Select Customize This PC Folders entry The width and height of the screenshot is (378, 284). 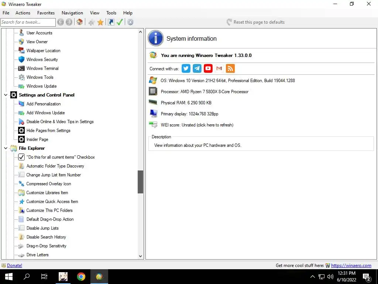coord(49,210)
